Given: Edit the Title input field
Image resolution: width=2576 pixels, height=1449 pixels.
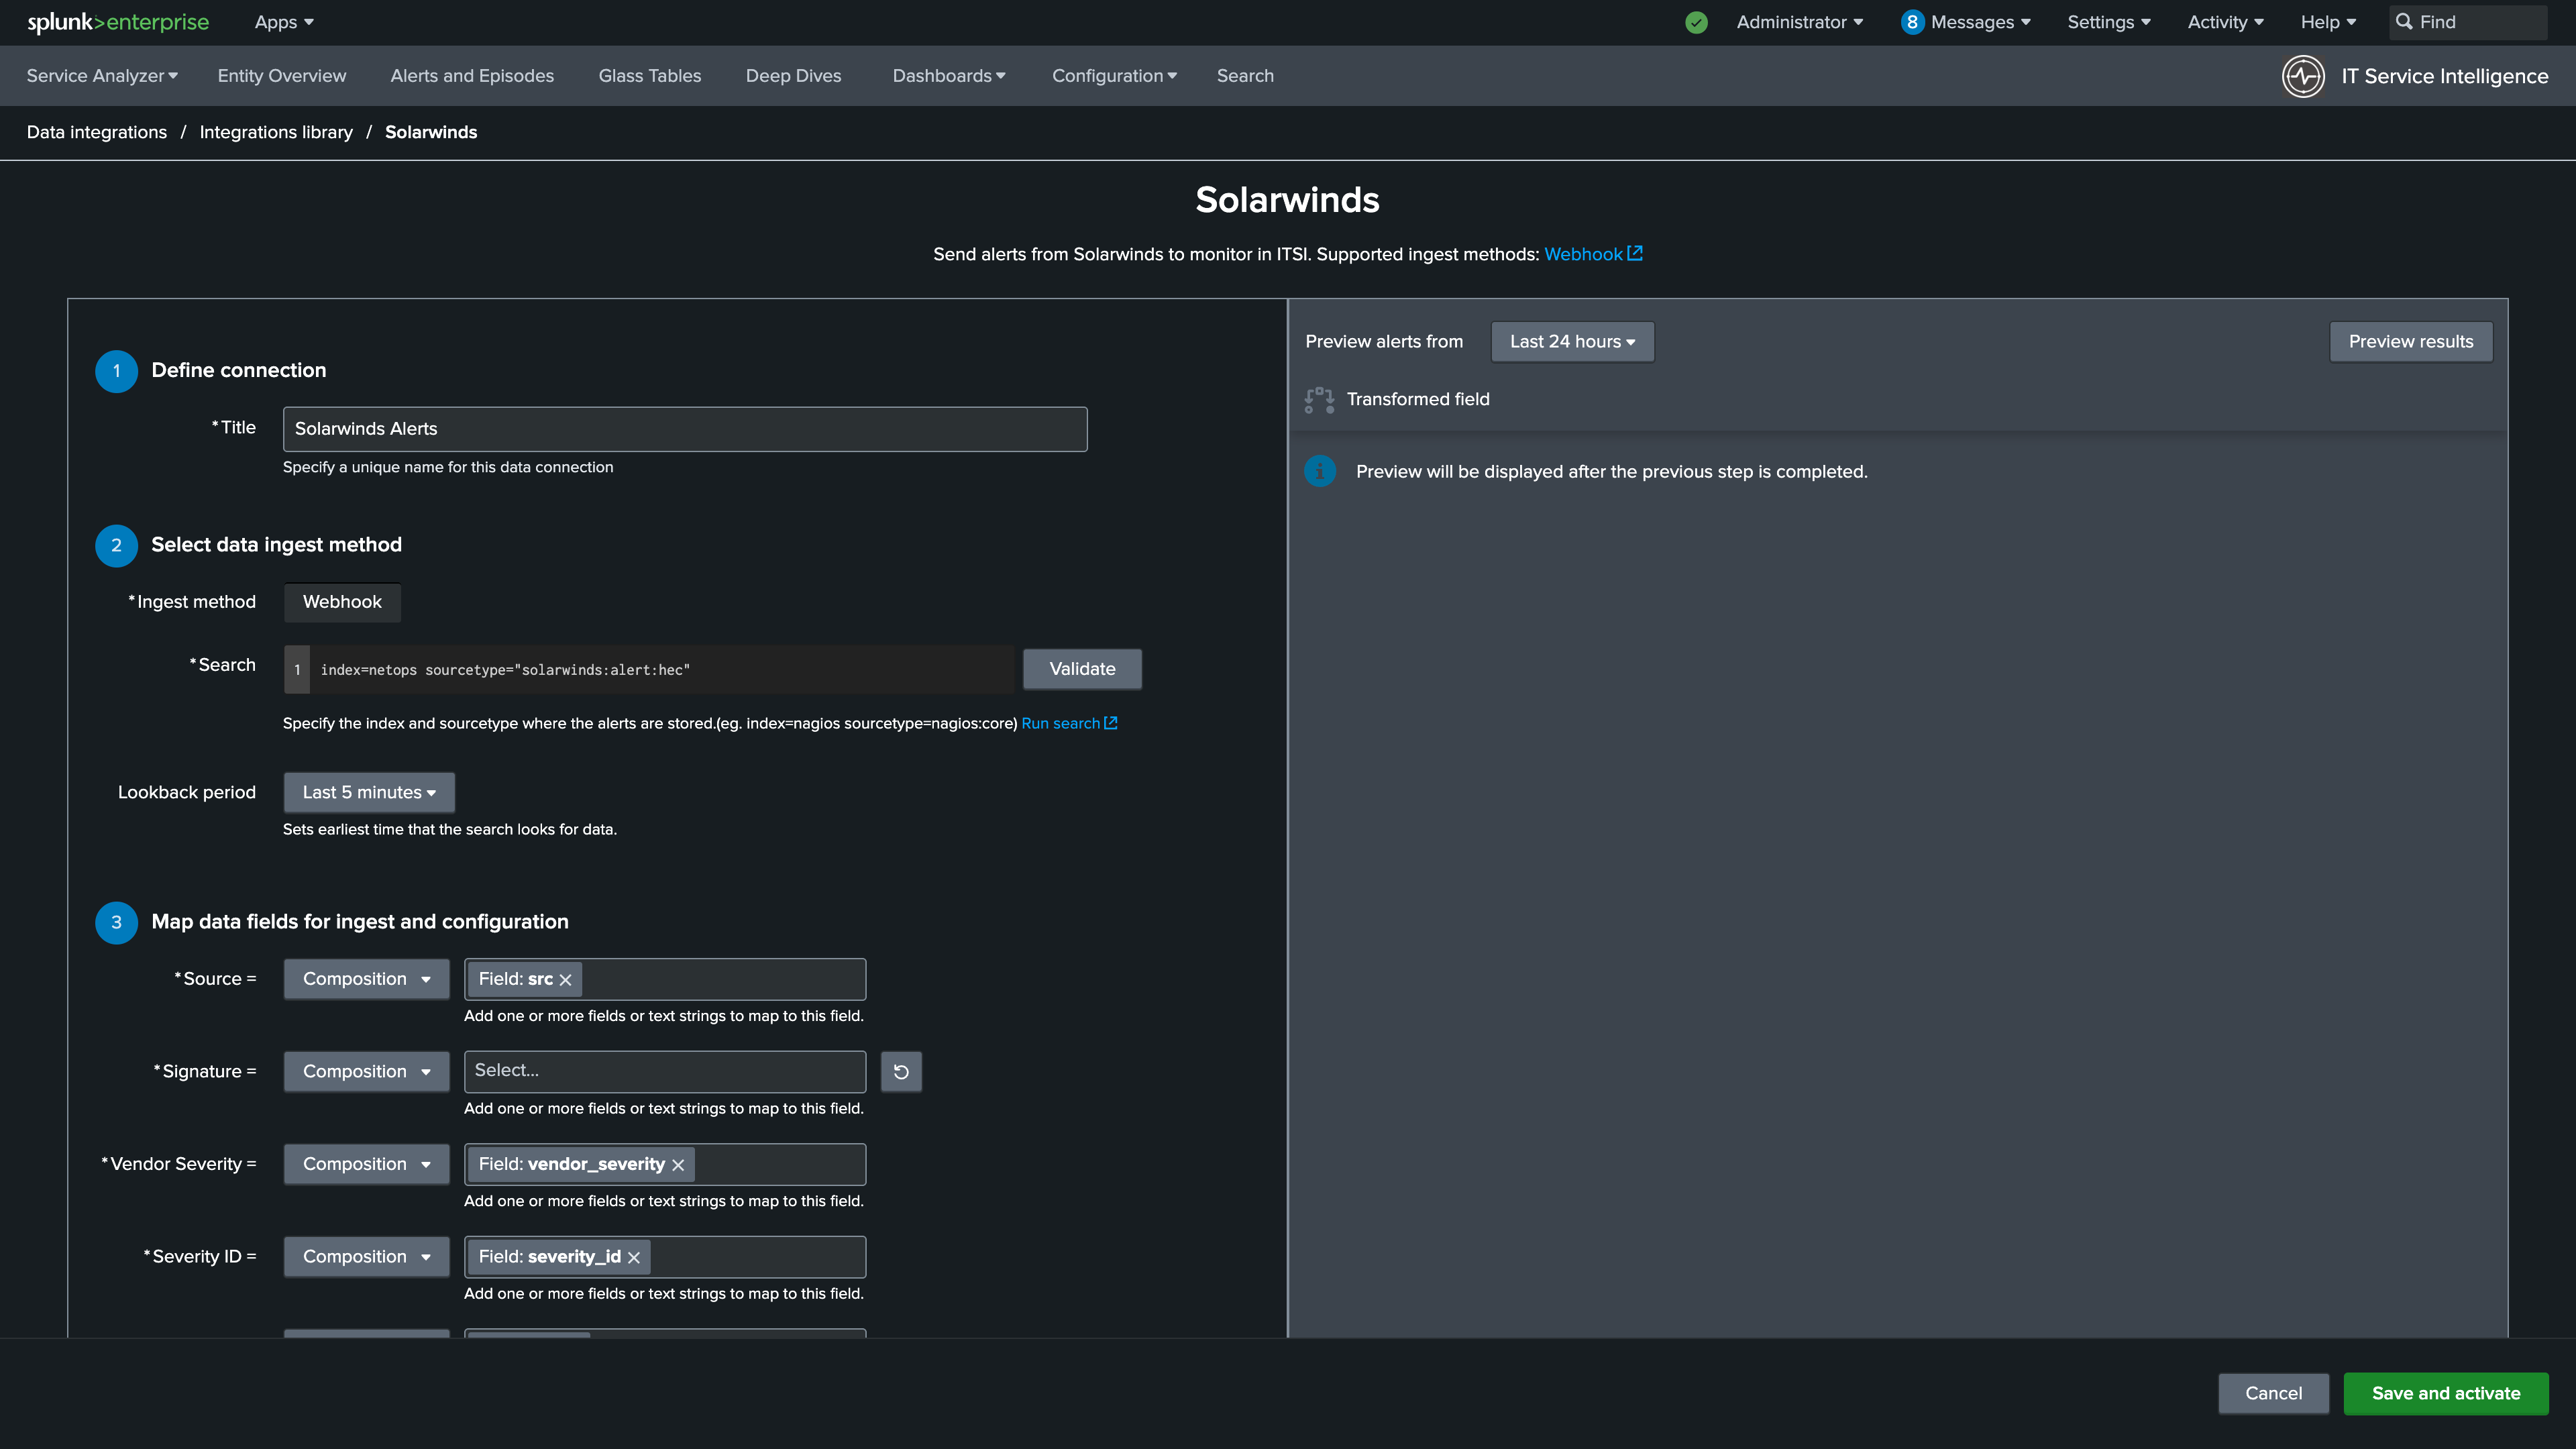Looking at the screenshot, I should tap(685, 429).
